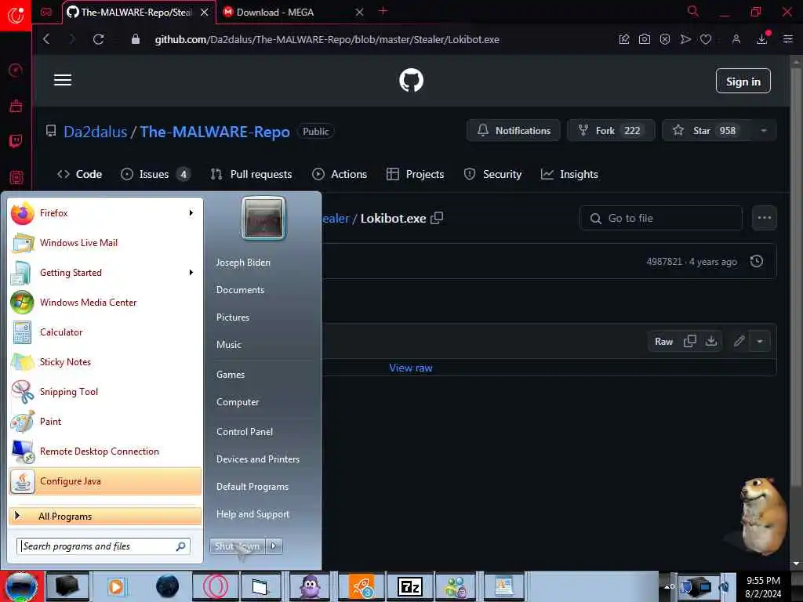This screenshot has width=803, height=602.
Task: Expand the Firefox jump list arrow
Action: click(x=191, y=213)
